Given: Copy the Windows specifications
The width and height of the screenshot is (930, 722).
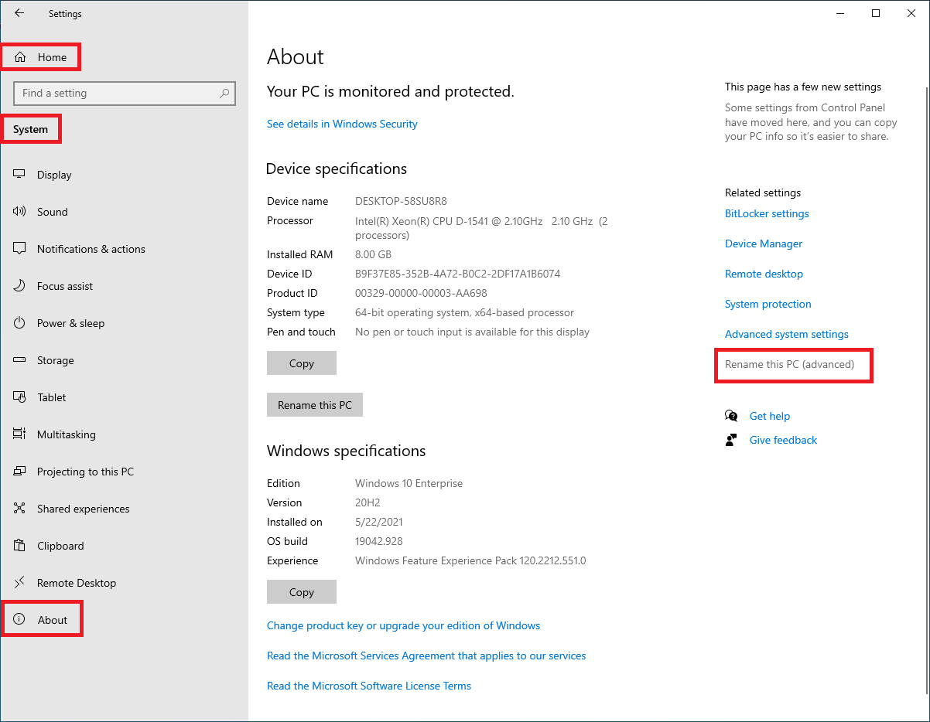Looking at the screenshot, I should [x=301, y=592].
